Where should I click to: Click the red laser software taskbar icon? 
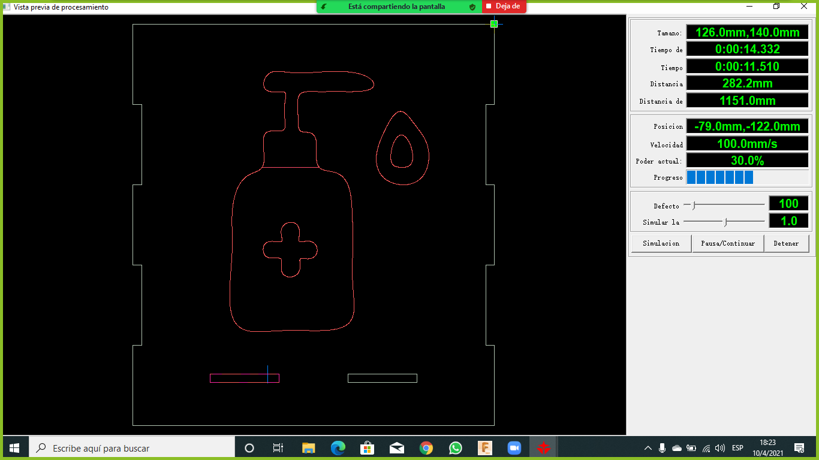pyautogui.click(x=544, y=448)
